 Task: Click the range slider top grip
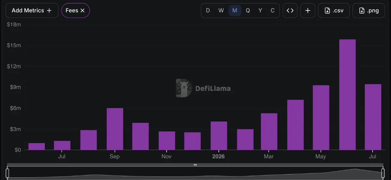coord(195,165)
